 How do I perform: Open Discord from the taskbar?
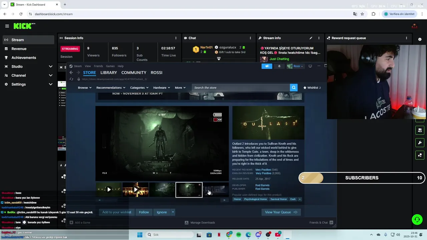point(258,235)
